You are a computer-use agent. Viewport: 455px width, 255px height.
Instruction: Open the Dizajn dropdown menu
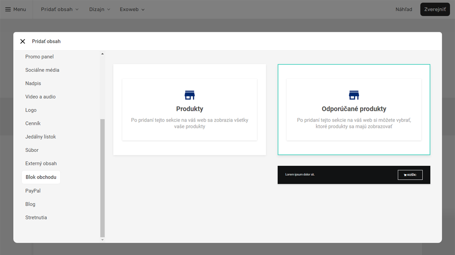(x=100, y=9)
